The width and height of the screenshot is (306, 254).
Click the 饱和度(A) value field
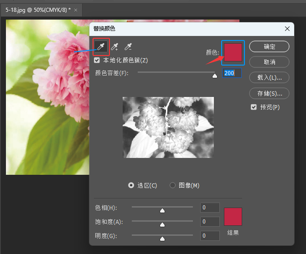tap(210, 222)
